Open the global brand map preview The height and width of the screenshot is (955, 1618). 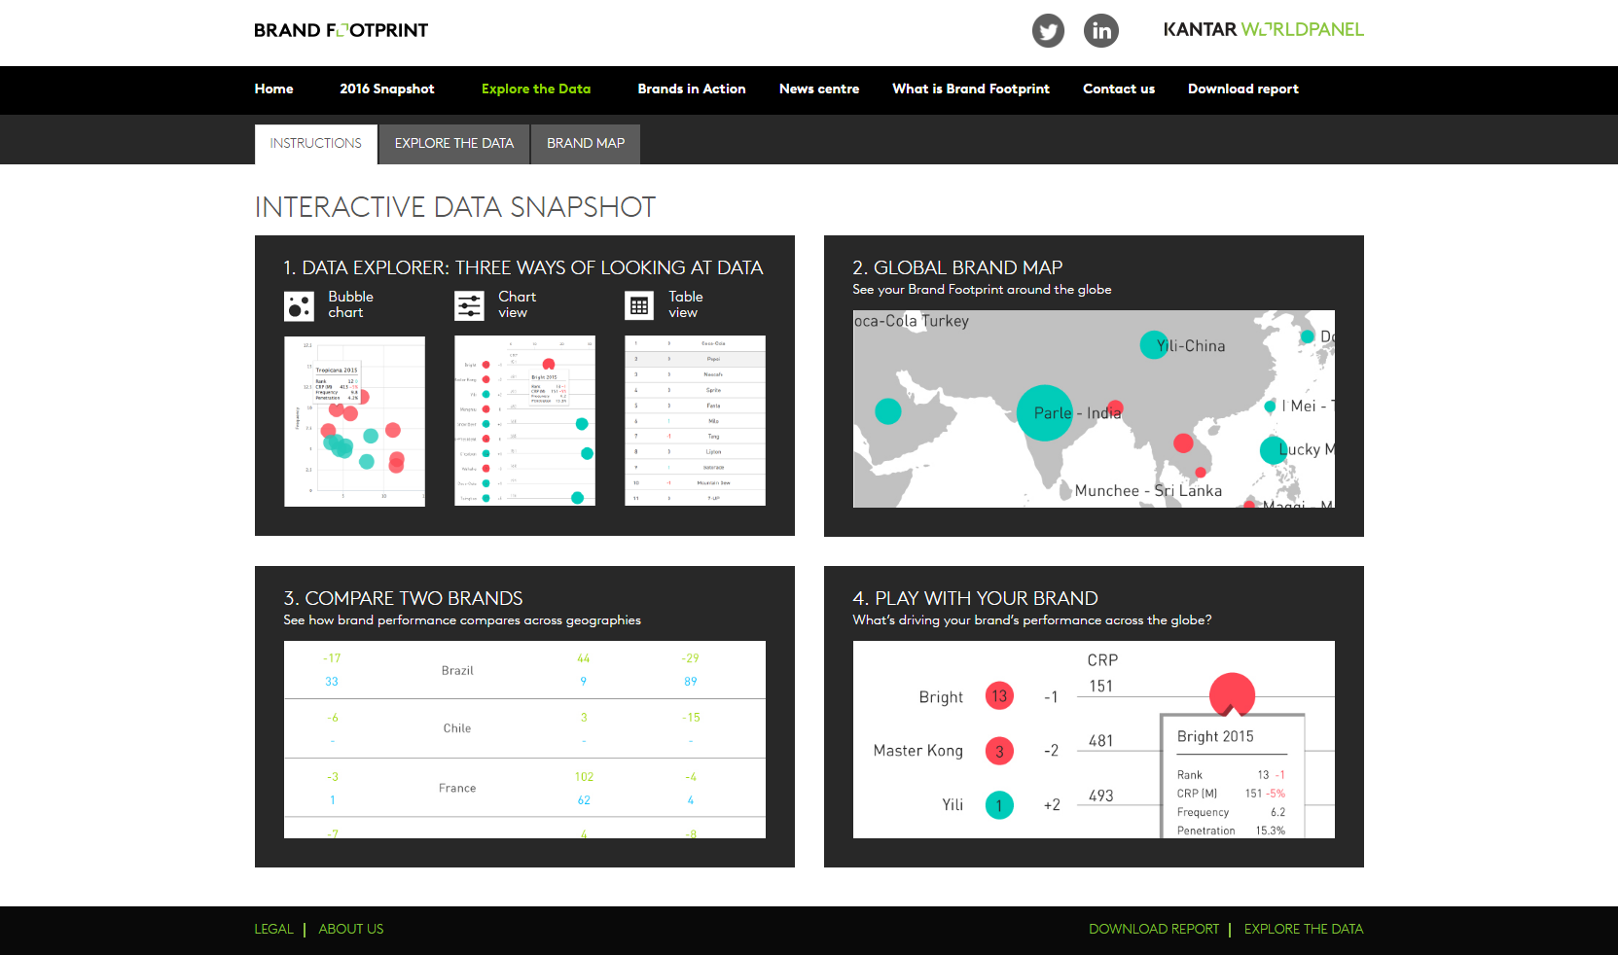[x=1094, y=409]
